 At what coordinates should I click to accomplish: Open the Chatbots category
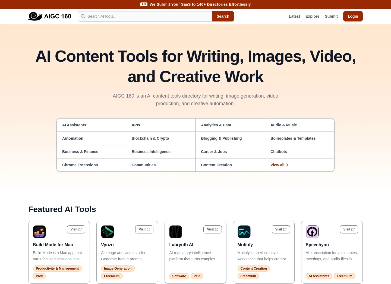click(x=299, y=152)
